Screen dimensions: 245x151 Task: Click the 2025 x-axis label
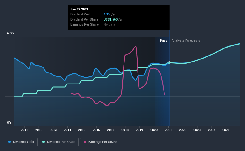pos(226,130)
